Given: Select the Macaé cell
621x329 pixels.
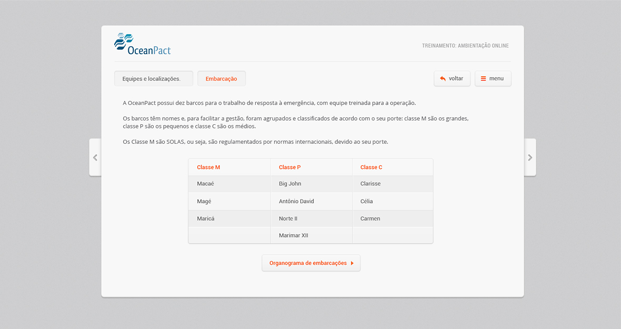Looking at the screenshot, I should (x=229, y=184).
